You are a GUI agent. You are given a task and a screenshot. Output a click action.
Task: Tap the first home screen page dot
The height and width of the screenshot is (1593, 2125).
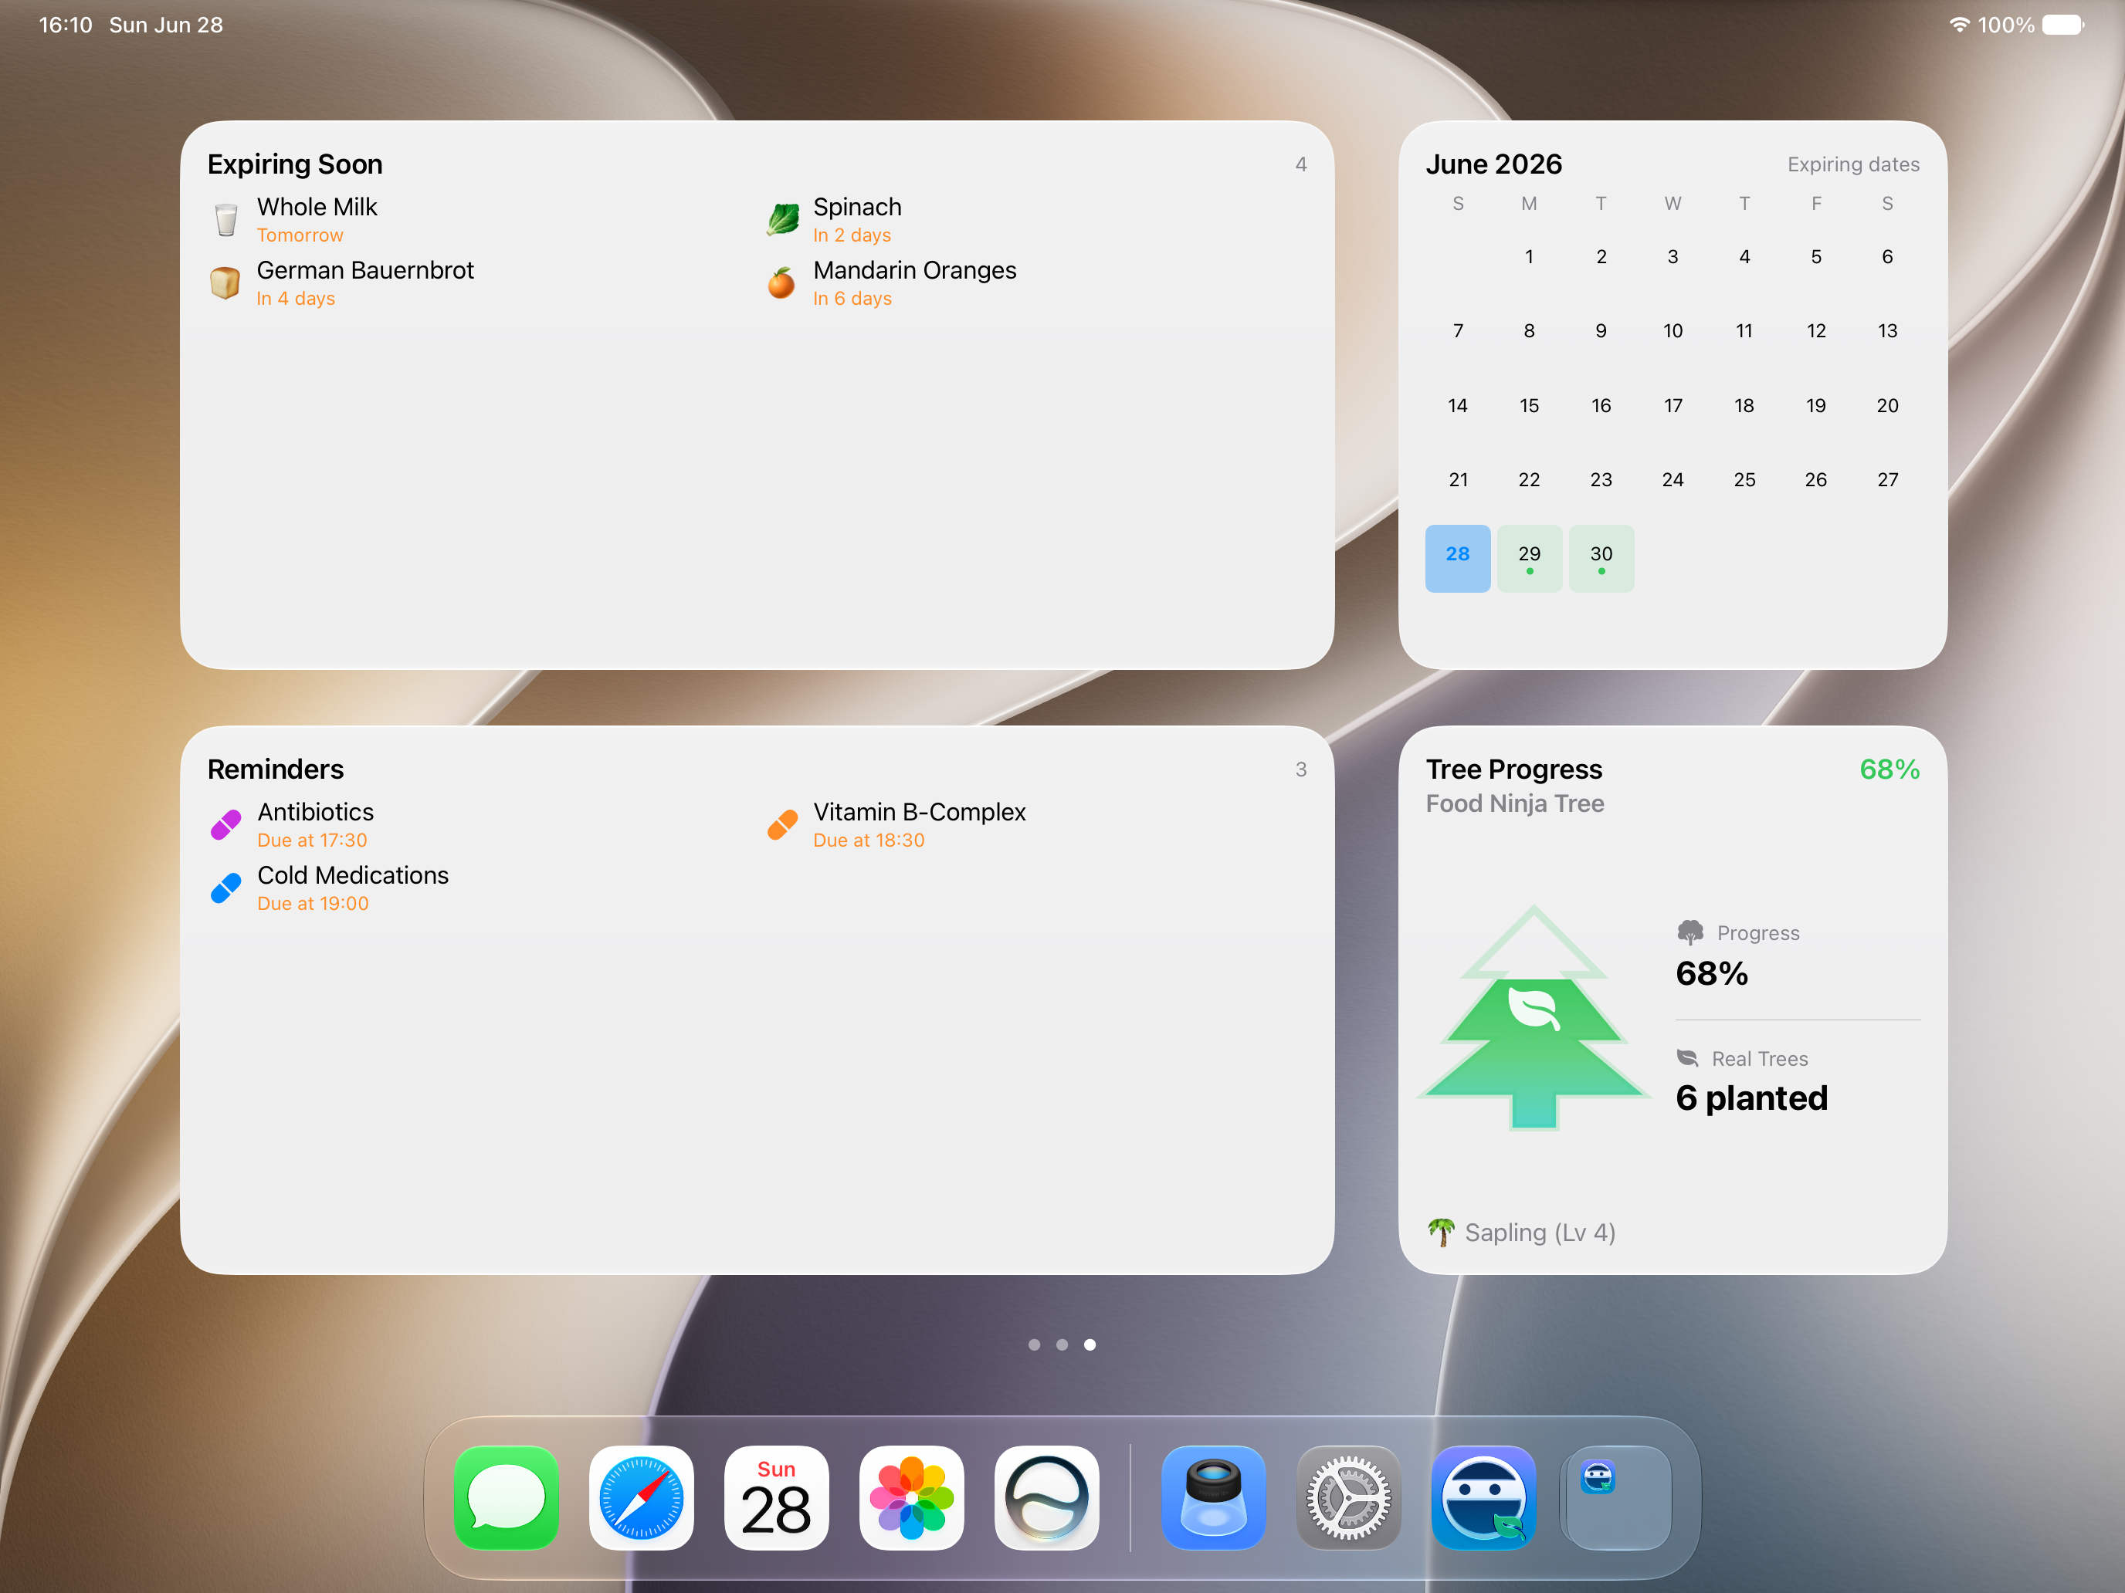coord(1035,1344)
